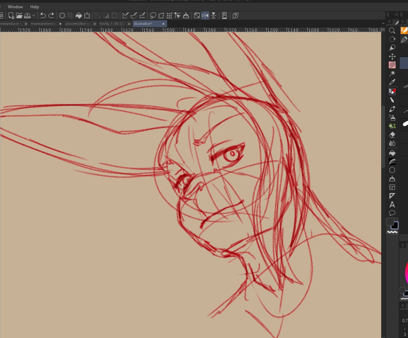Image resolution: width=408 pixels, height=338 pixels.
Task: Select the Airbrush tool
Action: (x=392, y=117)
